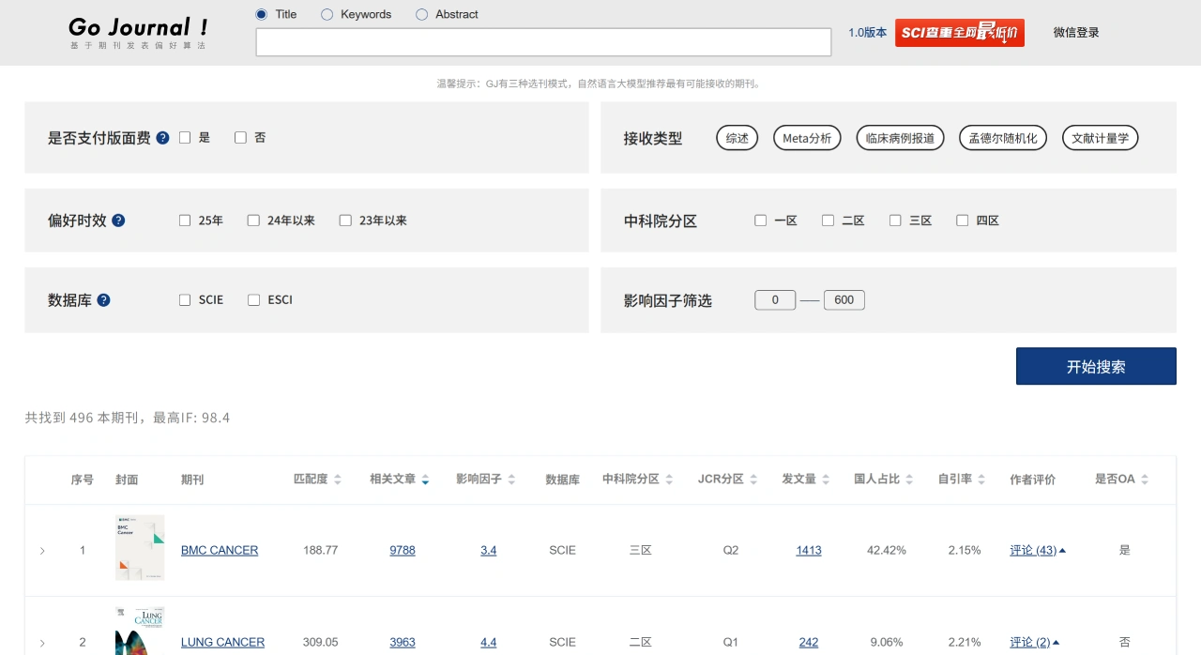This screenshot has width=1201, height=655.
Task: Expand the LUNG CANCER row
Action: pos(42,643)
